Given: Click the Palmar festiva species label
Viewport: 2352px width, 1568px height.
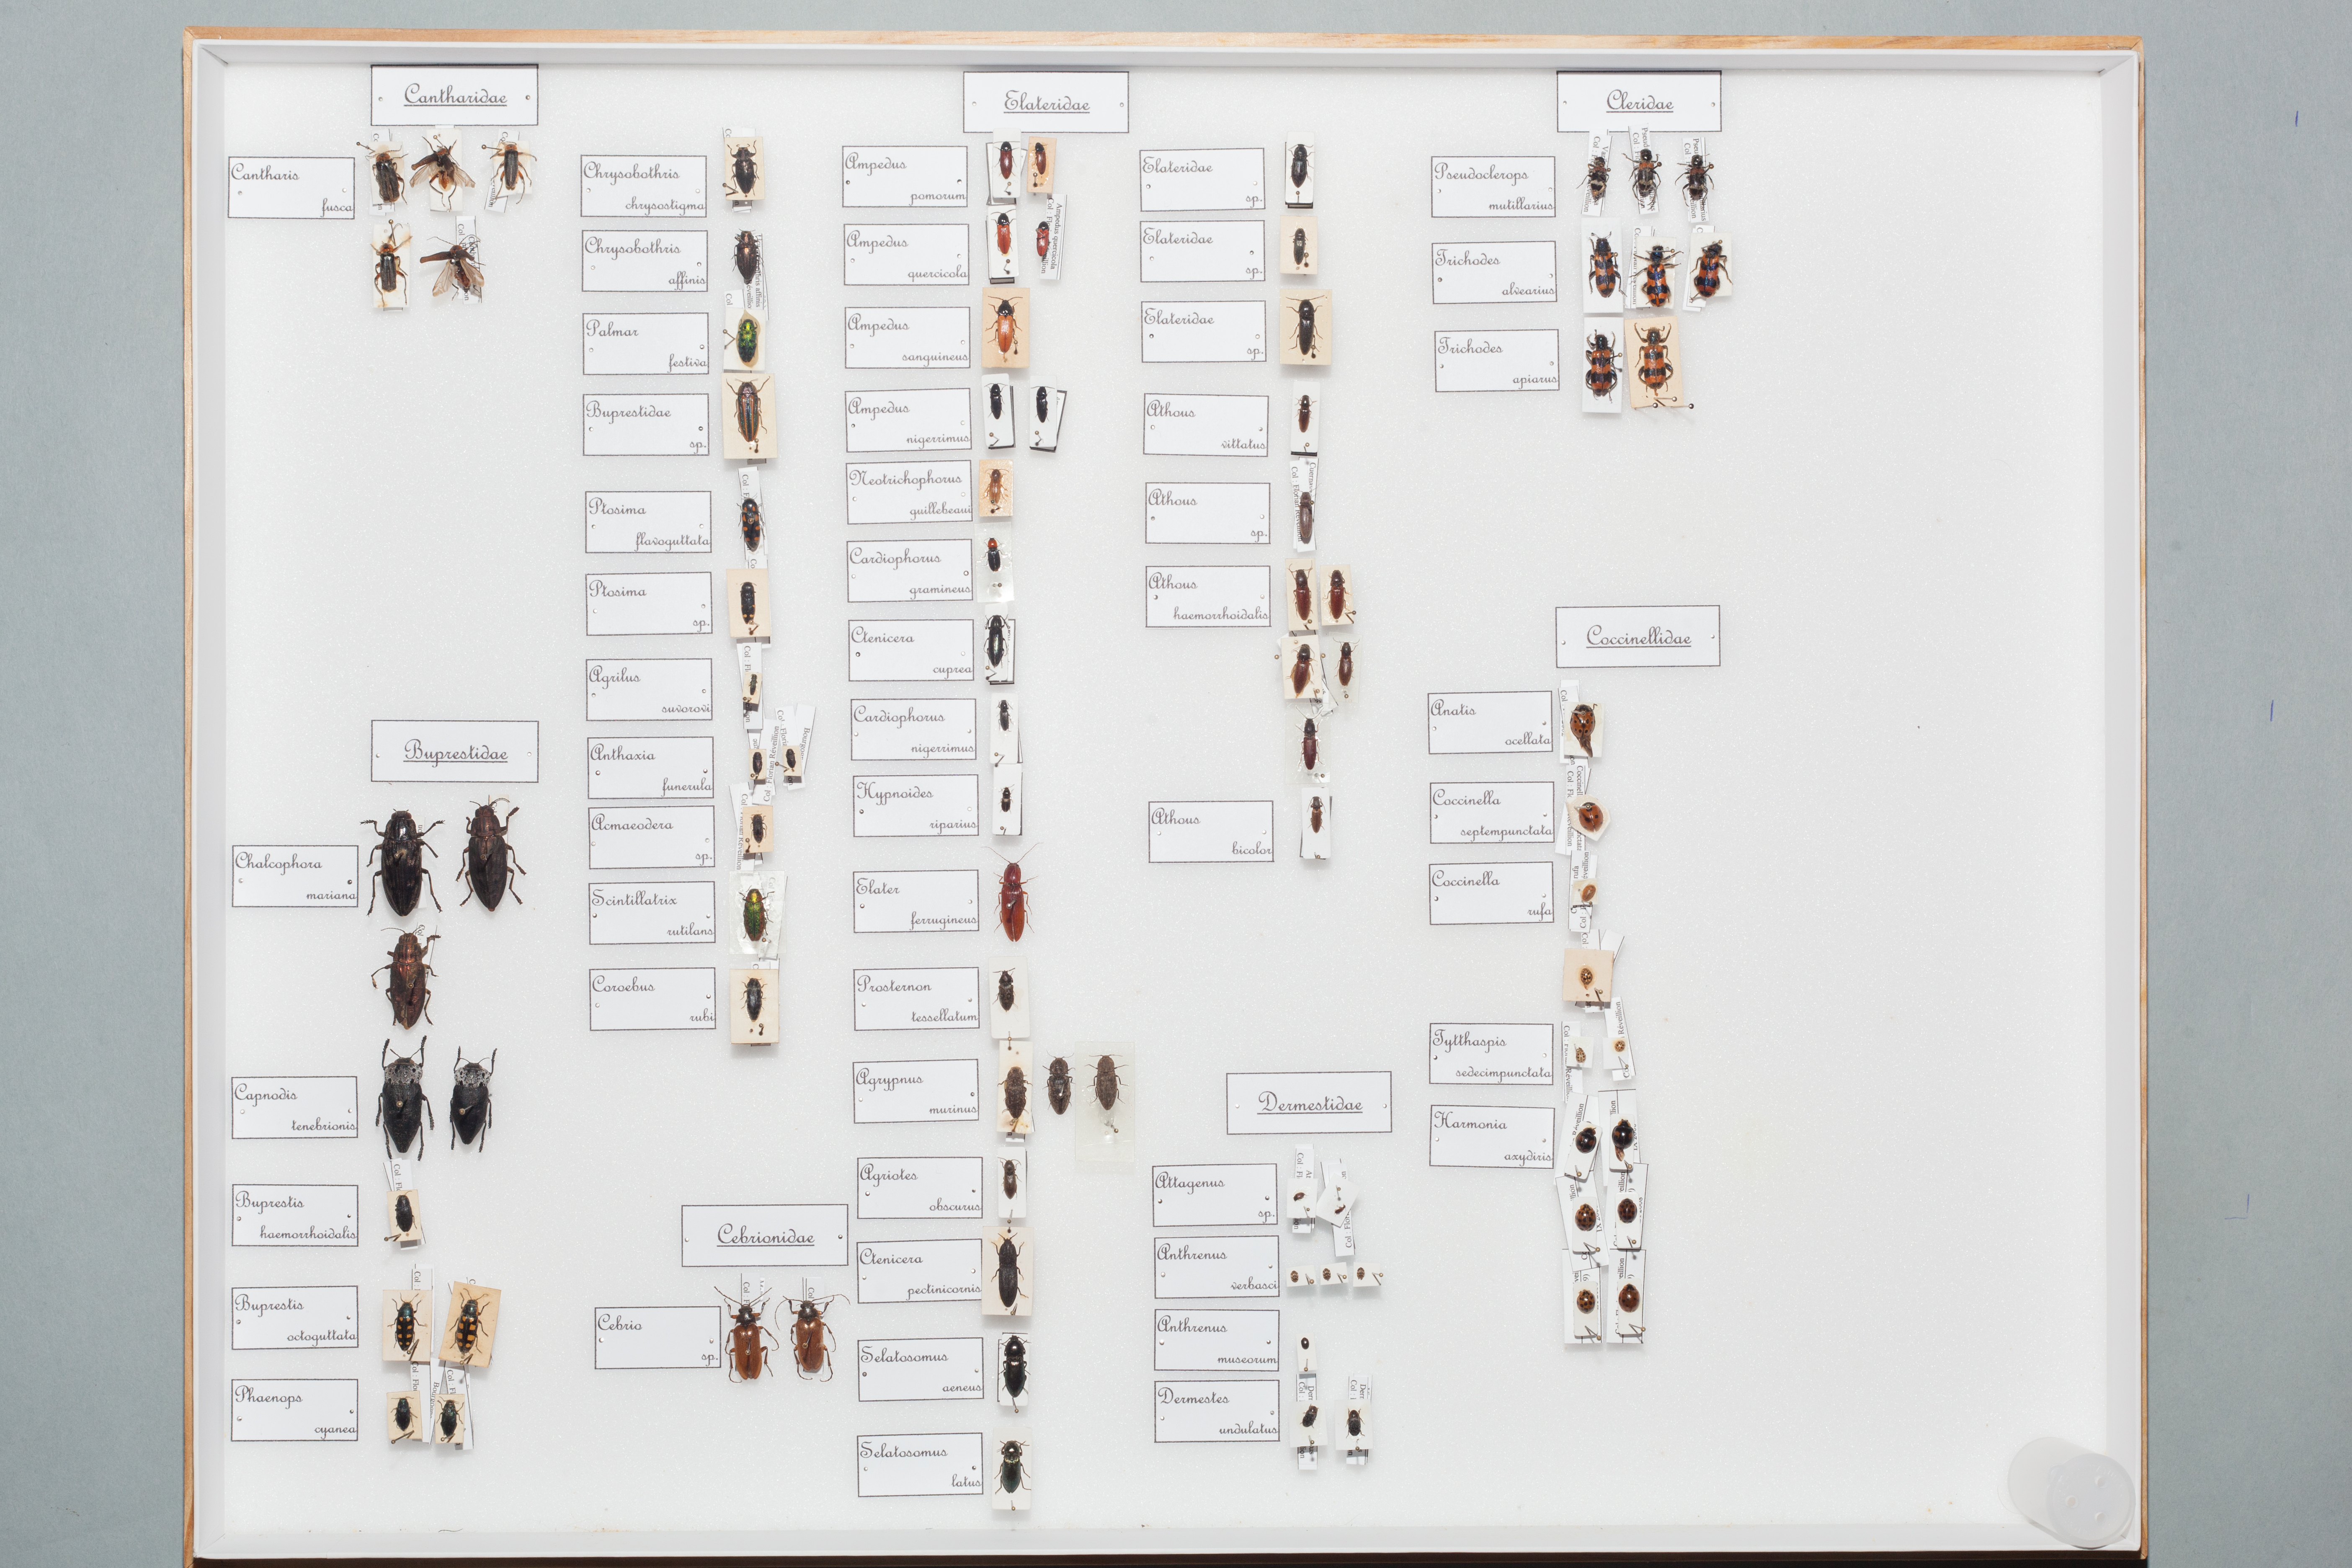Looking at the screenshot, I should tap(646, 344).
